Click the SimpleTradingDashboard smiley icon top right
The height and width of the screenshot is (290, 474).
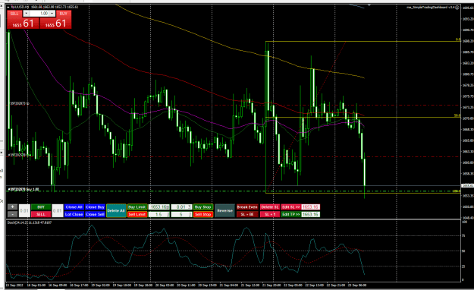tap(457, 8)
